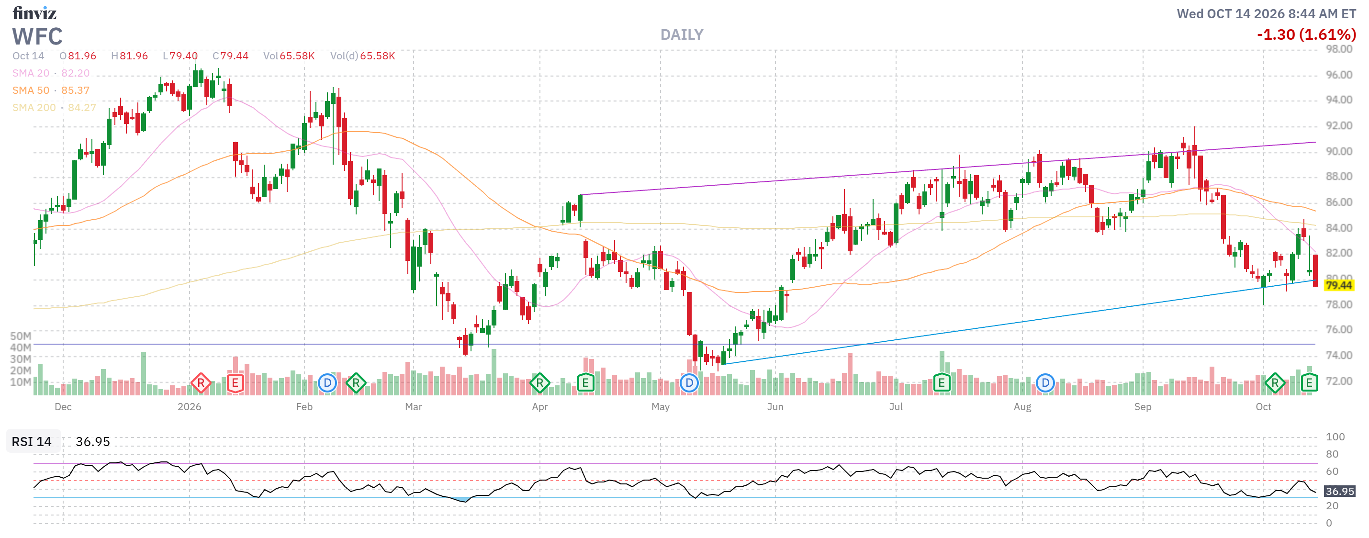Open the green E earnings marker in October

[1309, 383]
